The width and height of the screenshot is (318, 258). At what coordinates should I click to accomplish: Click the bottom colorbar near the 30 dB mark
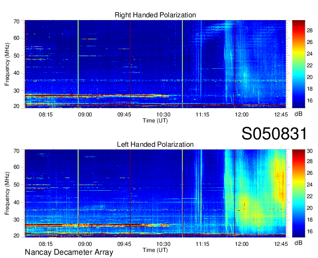[x=298, y=151]
